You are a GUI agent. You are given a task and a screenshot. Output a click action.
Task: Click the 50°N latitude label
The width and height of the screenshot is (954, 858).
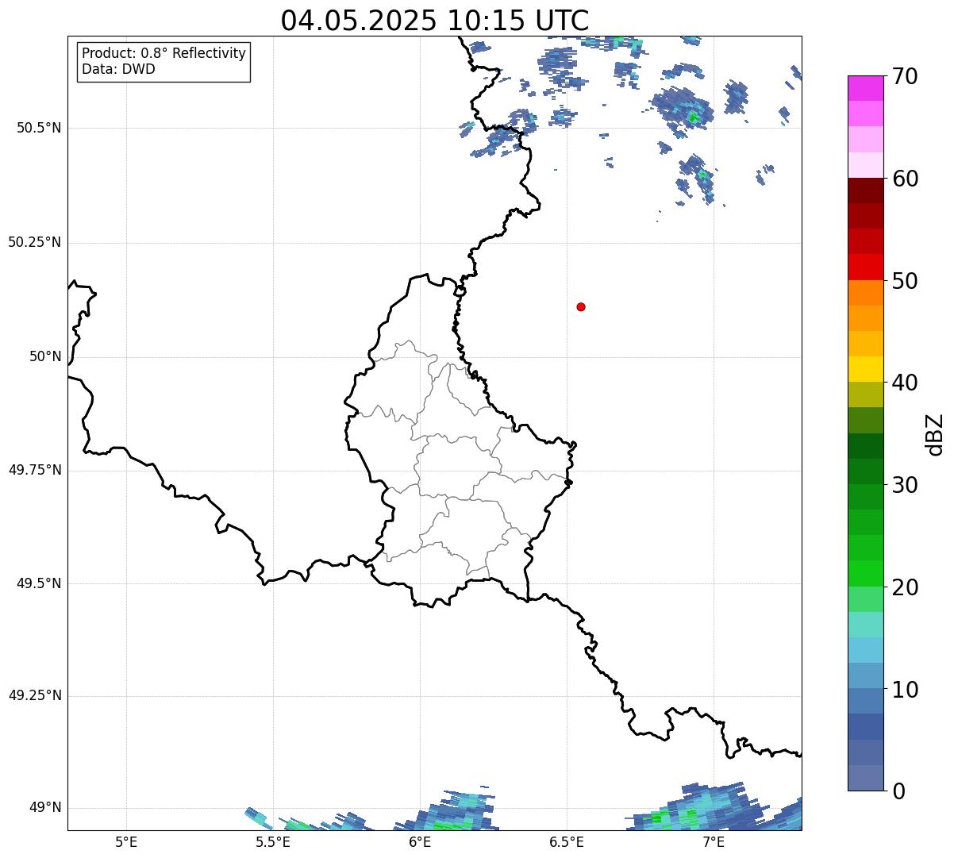45,356
